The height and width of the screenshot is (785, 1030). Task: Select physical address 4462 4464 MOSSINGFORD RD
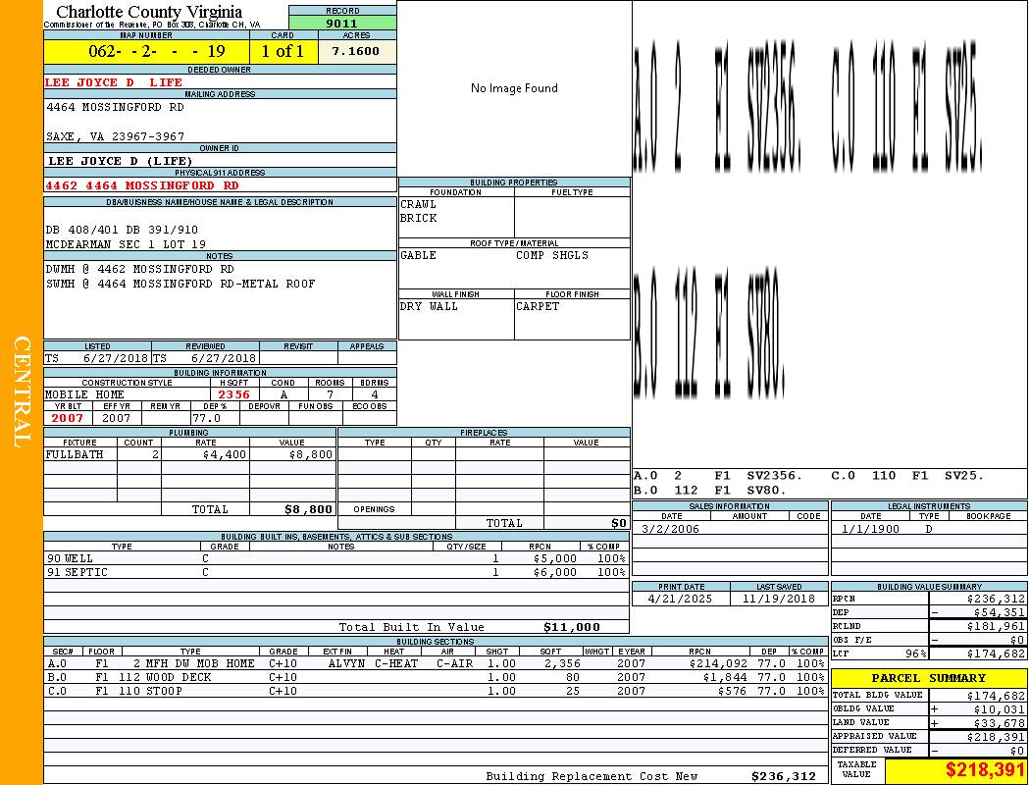point(142,185)
